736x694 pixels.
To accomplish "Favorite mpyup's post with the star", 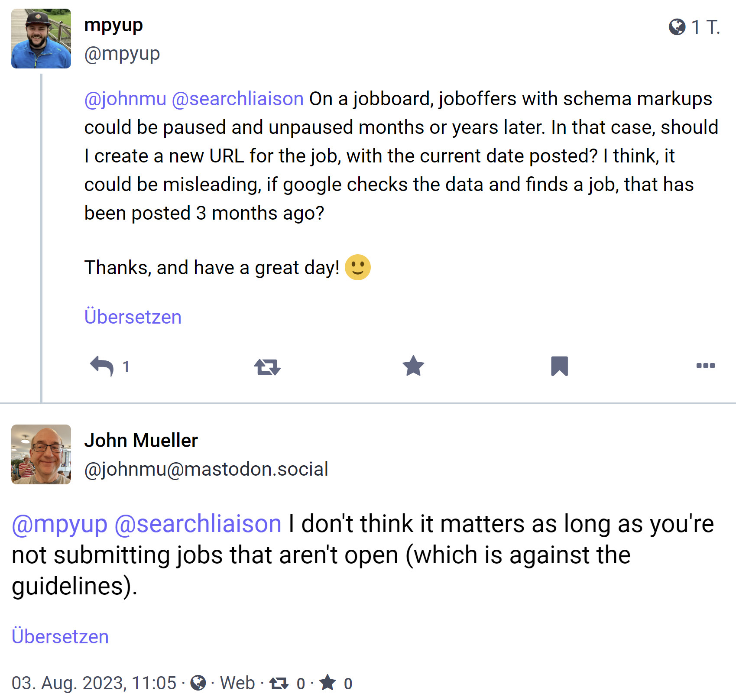I will [414, 366].
